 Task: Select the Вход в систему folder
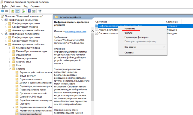pos(28,76)
